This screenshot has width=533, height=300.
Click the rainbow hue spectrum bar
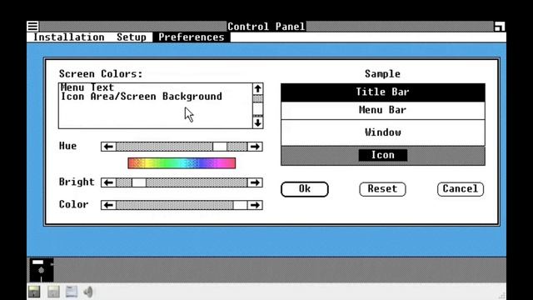coord(182,163)
